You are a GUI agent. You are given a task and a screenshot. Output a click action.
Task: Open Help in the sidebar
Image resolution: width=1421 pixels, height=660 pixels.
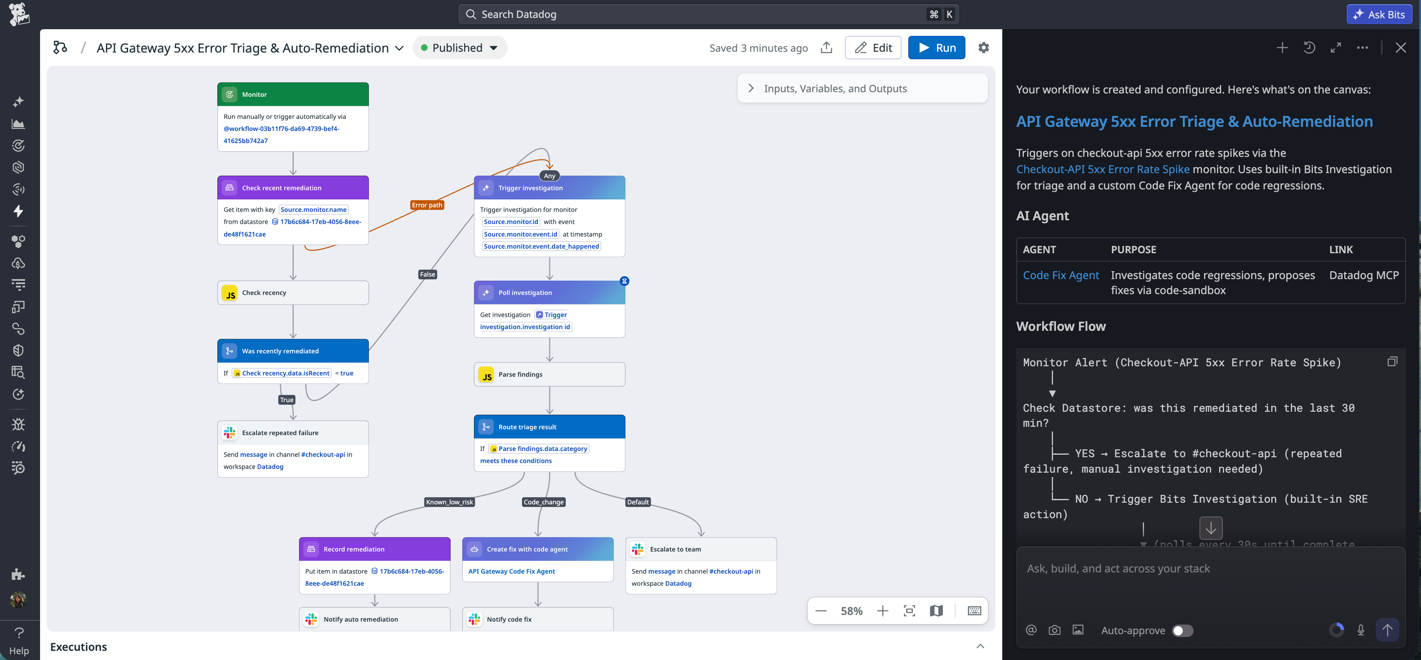(19, 641)
